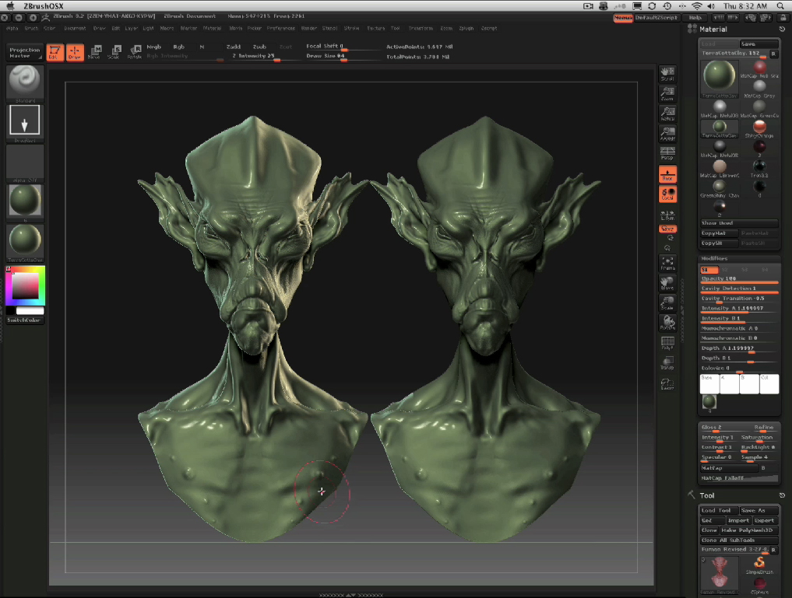
Task: Open Spotlight search in the macOS menu bar
Action: pyautogui.click(x=780, y=6)
